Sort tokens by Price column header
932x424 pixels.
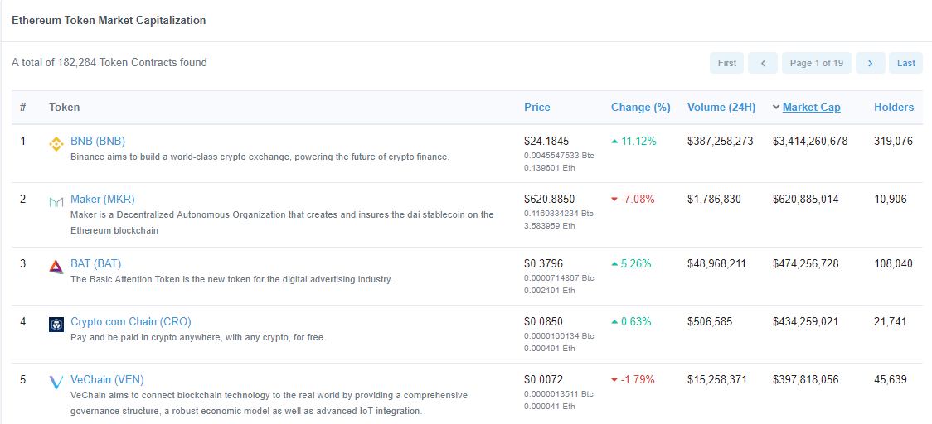tap(536, 107)
